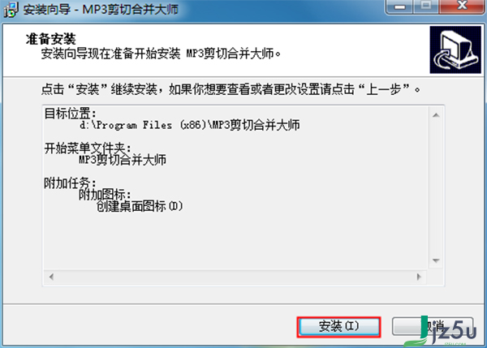Click the scroll left arrow in summary box
The width and height of the screenshot is (487, 348).
click(x=51, y=277)
